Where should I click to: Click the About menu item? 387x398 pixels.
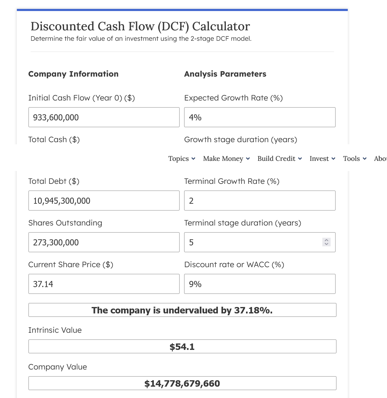pyautogui.click(x=381, y=159)
